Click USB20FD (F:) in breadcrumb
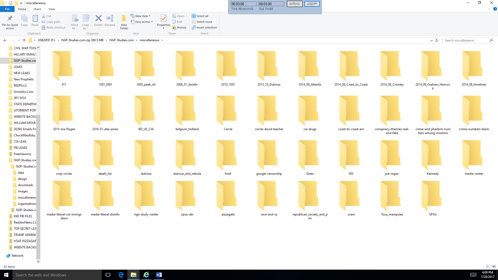 [46, 40]
